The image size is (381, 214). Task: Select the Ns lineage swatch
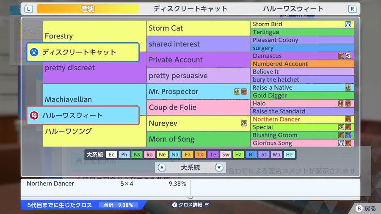137,154
